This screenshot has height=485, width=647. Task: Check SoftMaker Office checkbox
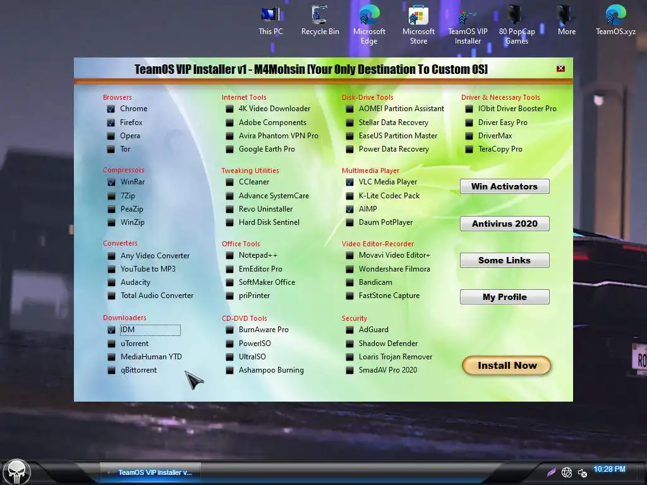230,282
